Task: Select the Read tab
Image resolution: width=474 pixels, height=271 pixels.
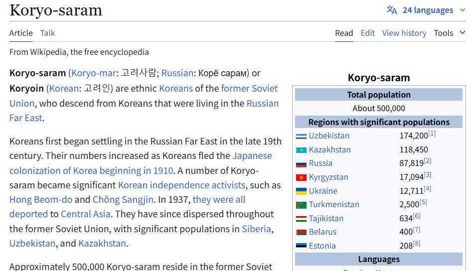Action: [344, 33]
